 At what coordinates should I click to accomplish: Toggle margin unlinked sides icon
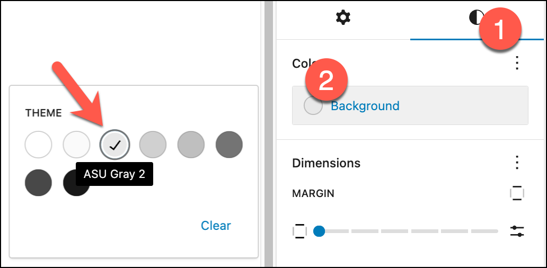click(x=517, y=193)
